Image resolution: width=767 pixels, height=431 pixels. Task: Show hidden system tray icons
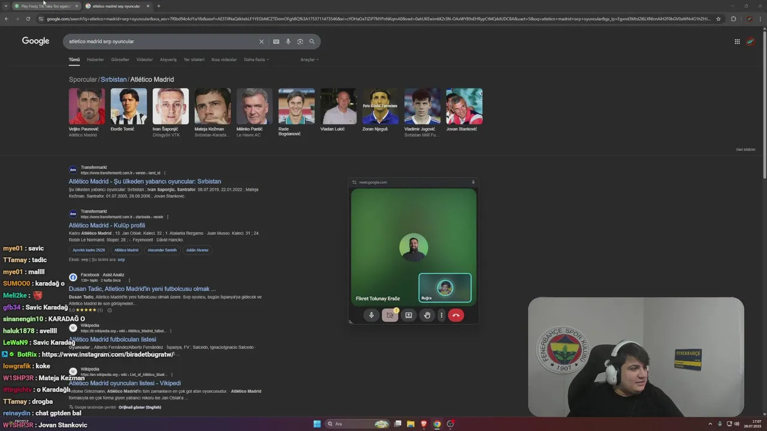tap(711, 424)
